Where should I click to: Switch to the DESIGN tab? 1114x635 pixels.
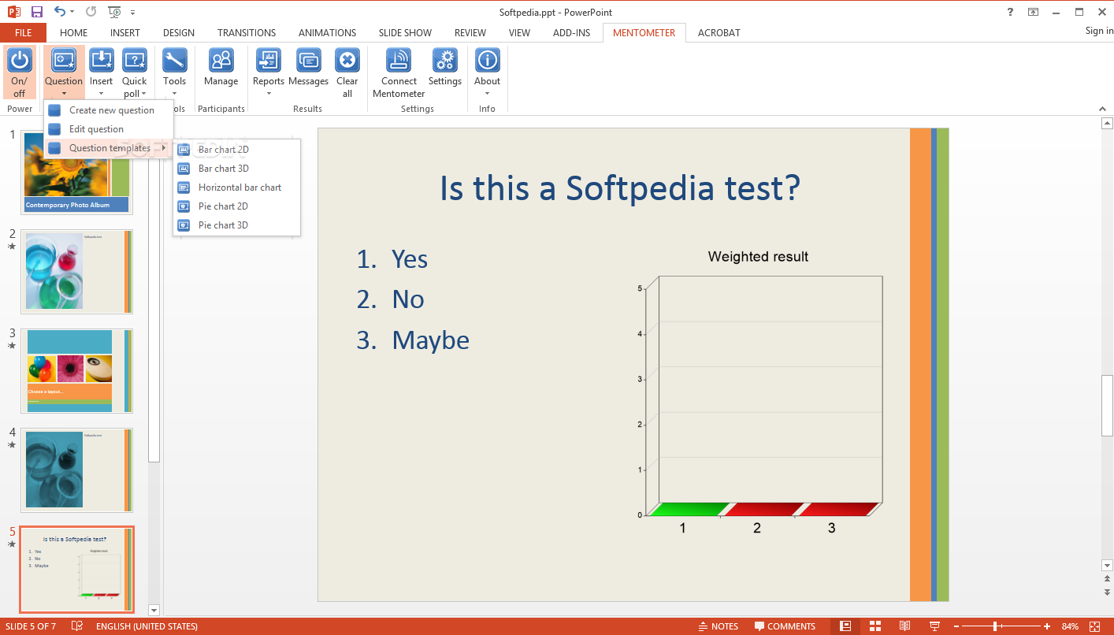[x=179, y=33]
